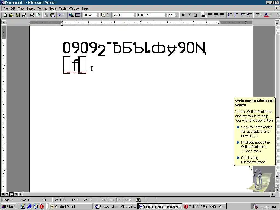Screen dimensions: 280x210
Task: Apply red font color with A icon
Action: pyautogui.click(x=266, y=15)
